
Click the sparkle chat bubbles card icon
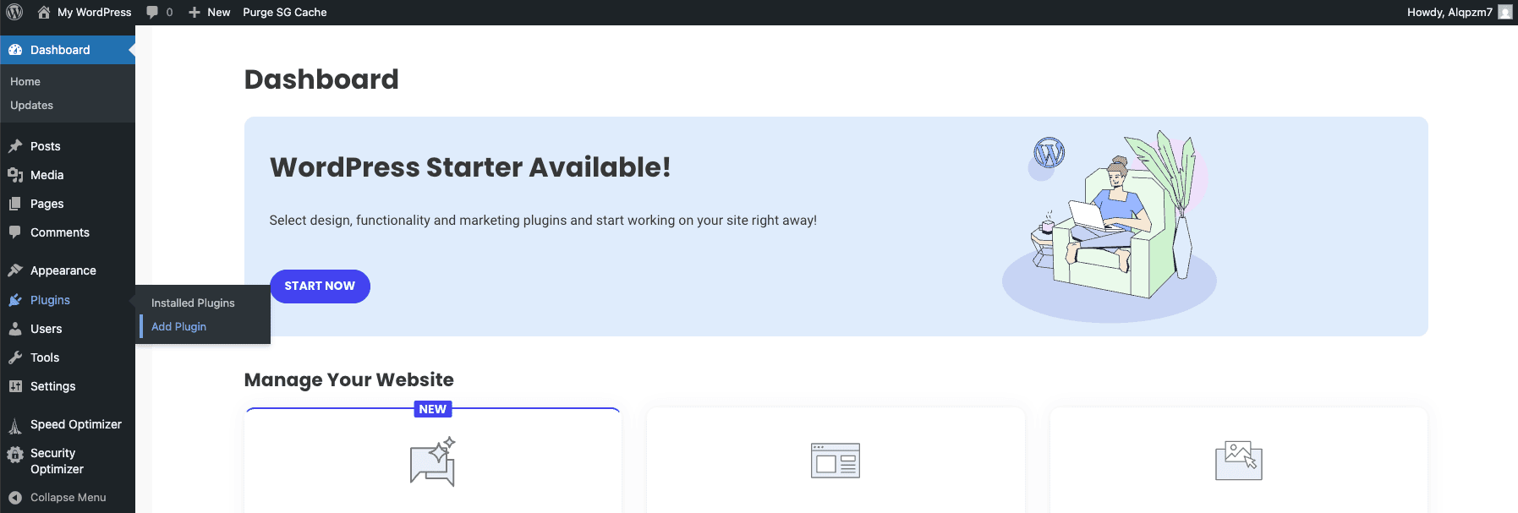[433, 461]
